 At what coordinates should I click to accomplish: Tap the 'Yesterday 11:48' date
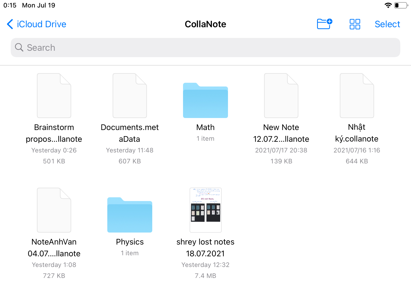point(130,150)
